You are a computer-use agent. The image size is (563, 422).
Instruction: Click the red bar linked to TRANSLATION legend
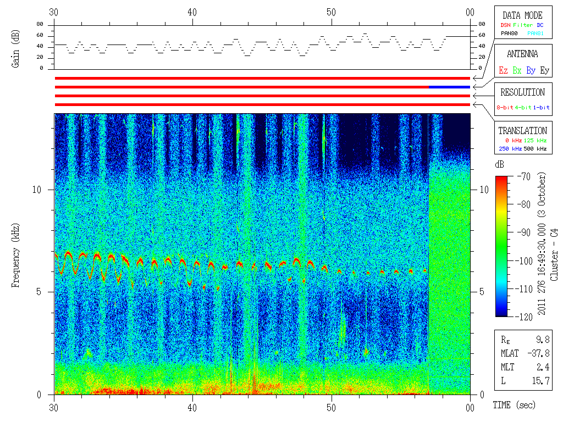262,105
